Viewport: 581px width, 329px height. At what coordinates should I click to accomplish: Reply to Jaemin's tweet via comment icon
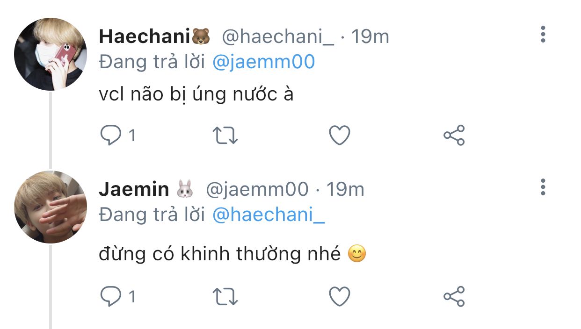pyautogui.click(x=111, y=296)
